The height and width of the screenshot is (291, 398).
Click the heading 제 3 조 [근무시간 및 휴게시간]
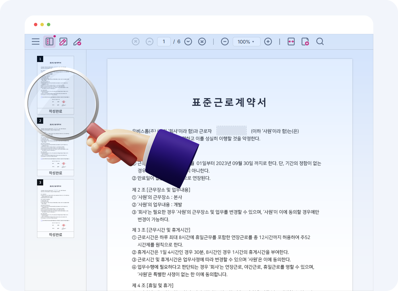[x=161, y=230]
